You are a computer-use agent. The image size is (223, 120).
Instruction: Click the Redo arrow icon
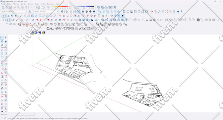coord(34,8)
